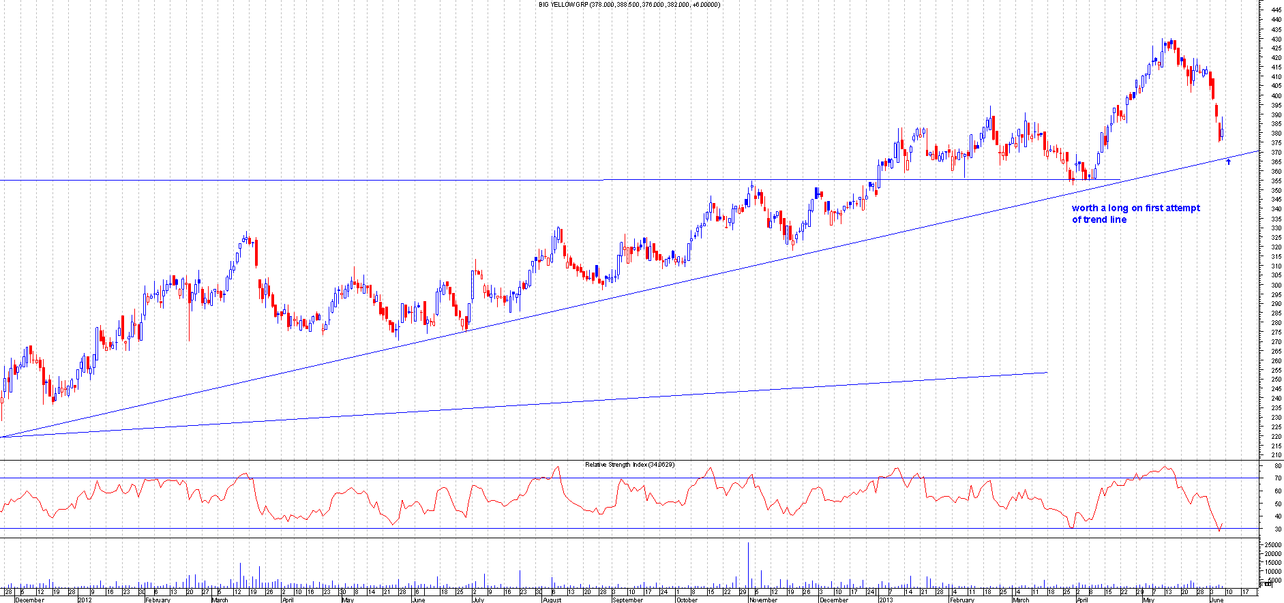The width and height of the screenshot is (1284, 603).
Task: Click the Relative Strength Index label
Action: tap(629, 465)
